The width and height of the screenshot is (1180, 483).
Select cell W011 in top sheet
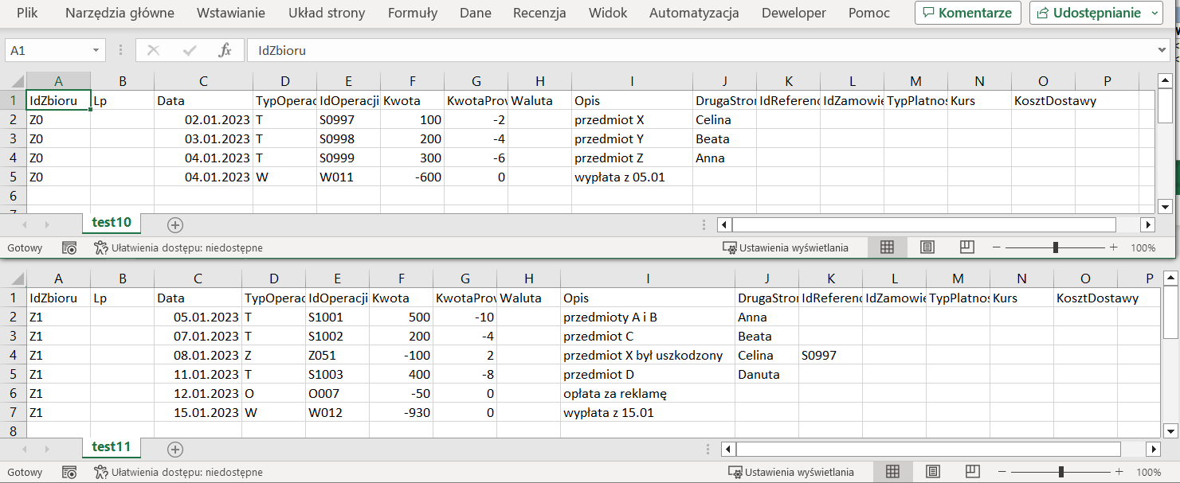point(349,177)
